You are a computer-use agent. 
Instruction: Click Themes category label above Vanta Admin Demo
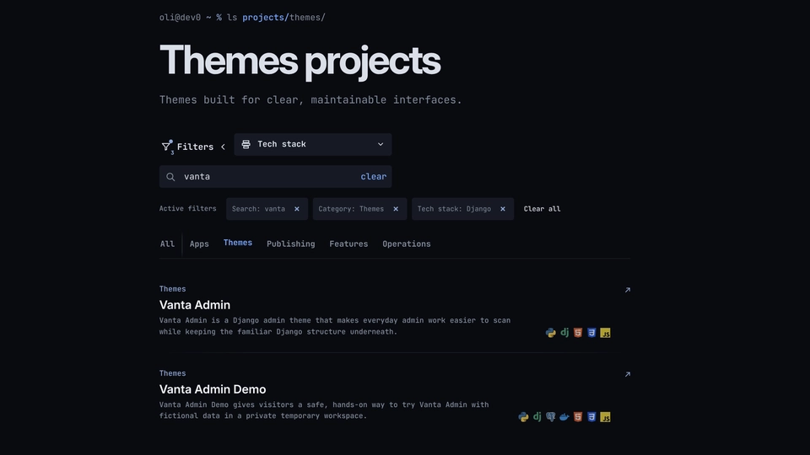(x=172, y=373)
